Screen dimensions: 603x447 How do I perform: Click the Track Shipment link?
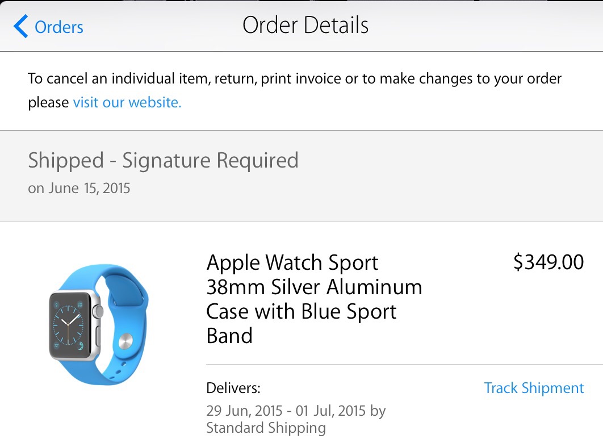[x=533, y=388]
